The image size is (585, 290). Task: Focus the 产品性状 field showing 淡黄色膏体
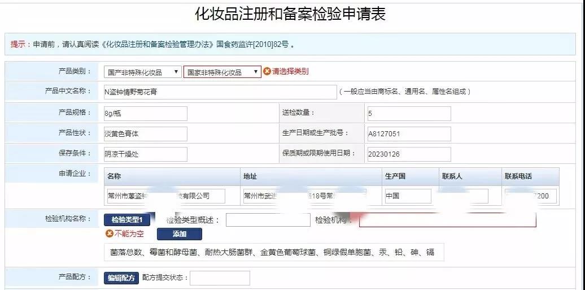[x=146, y=134]
